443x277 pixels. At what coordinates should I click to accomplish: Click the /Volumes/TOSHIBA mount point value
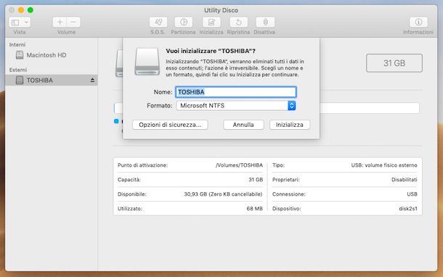239,165
